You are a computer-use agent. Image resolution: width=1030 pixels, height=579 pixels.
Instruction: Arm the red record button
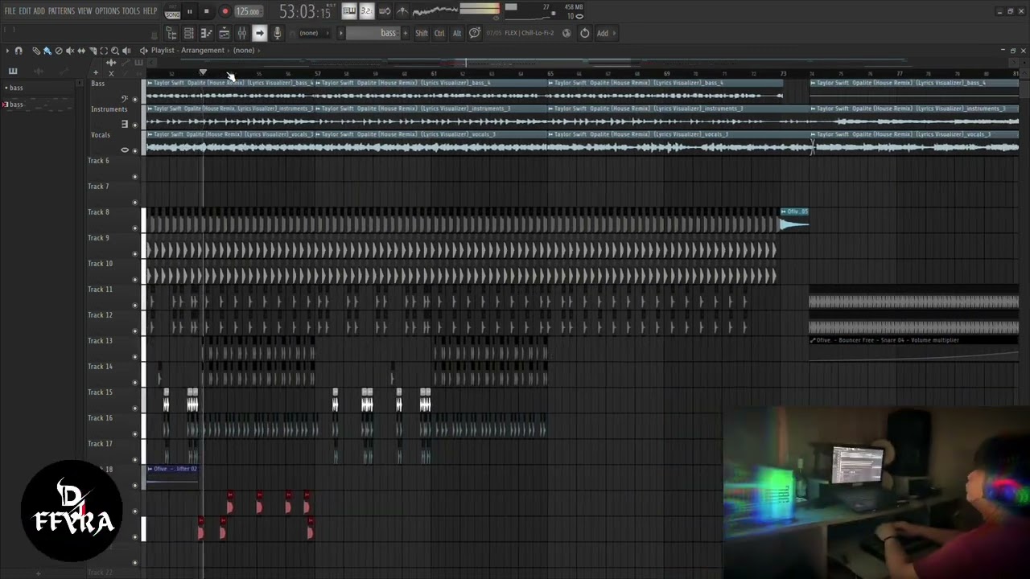(x=225, y=11)
